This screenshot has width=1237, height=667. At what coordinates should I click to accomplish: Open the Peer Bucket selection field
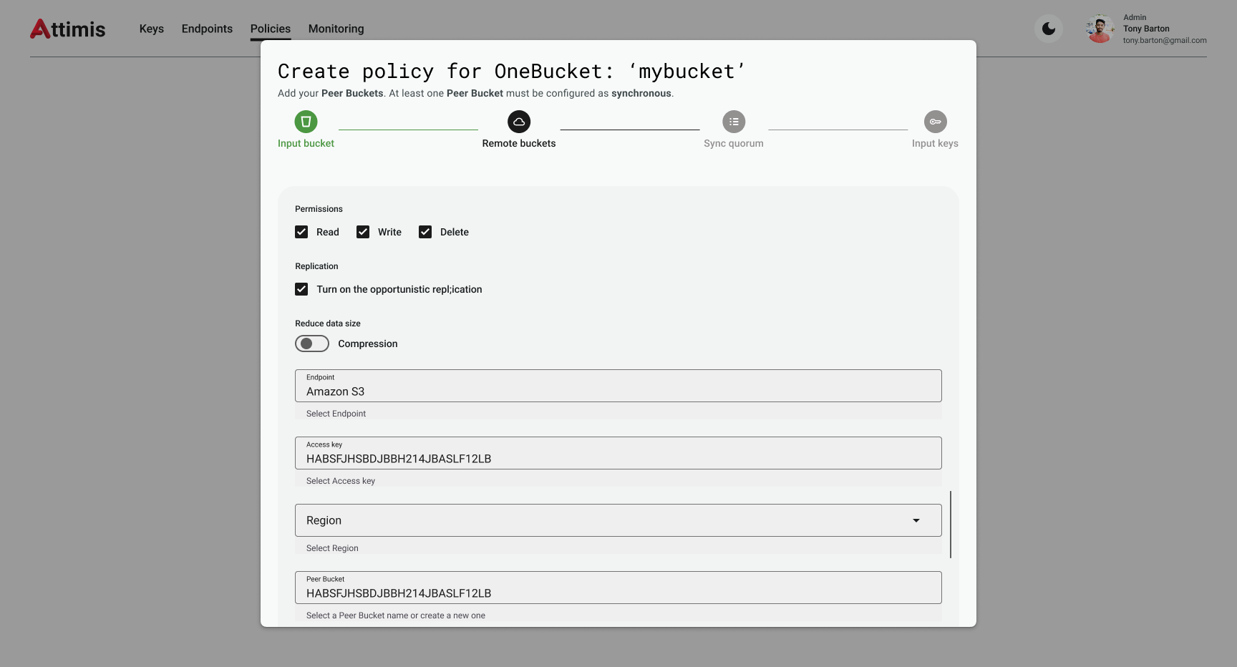618,588
